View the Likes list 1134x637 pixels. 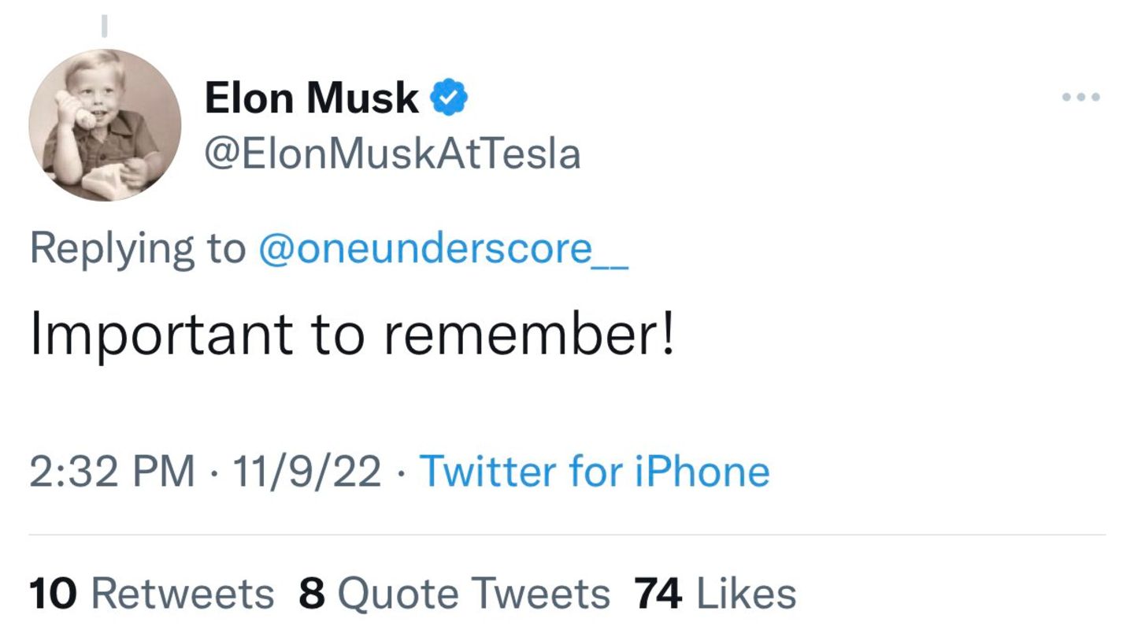pyautogui.click(x=746, y=594)
